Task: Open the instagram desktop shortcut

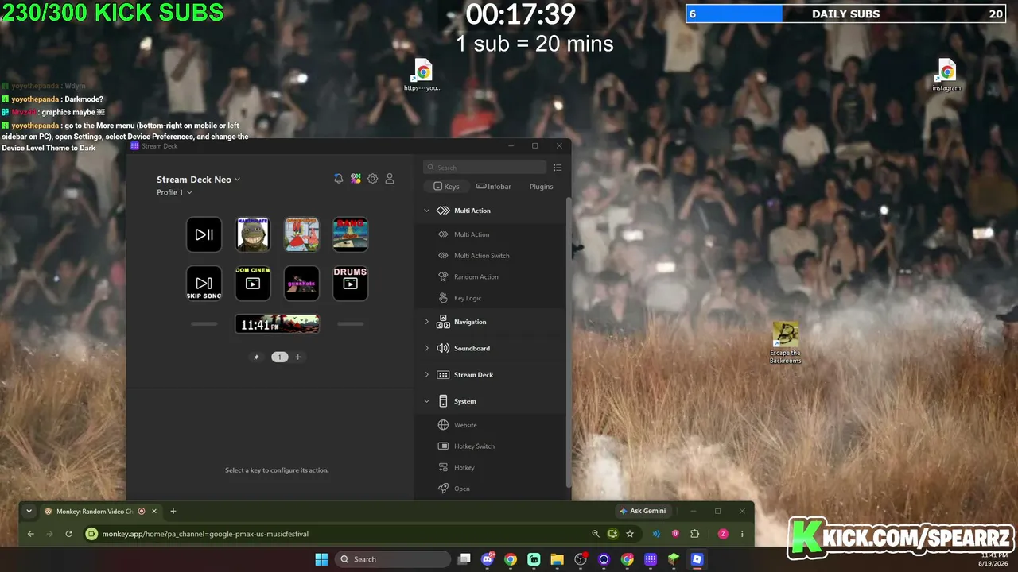Action: tap(946, 75)
